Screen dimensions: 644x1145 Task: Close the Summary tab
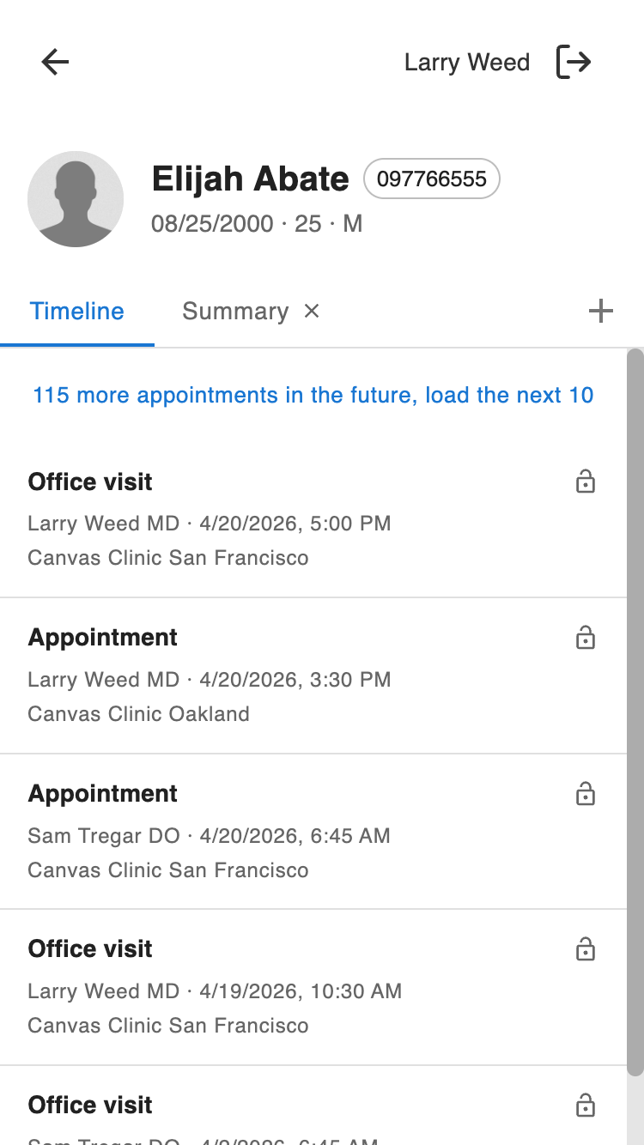tap(312, 311)
